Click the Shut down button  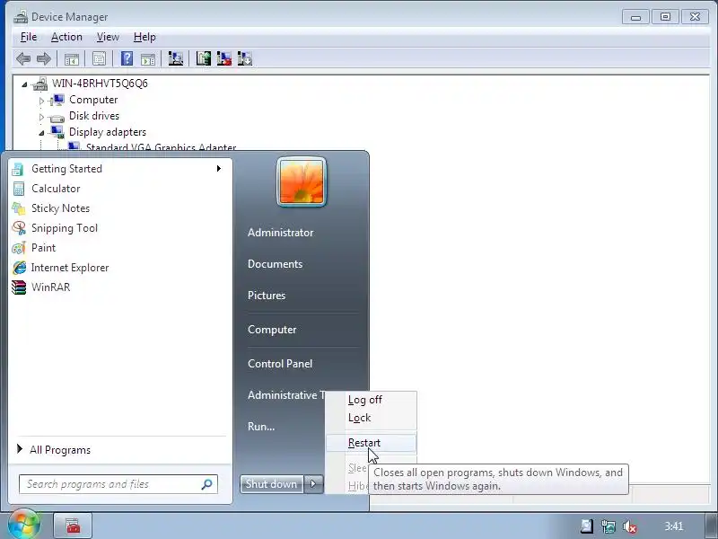point(272,484)
